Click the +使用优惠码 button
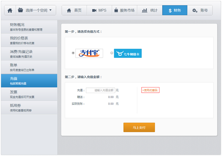 click(150, 90)
